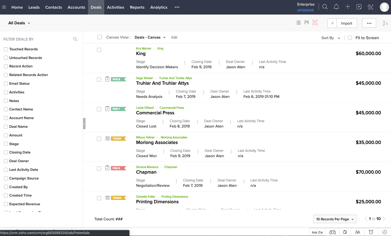Switch to the Analytics tab
The height and width of the screenshot is (236, 391).
click(x=159, y=7)
